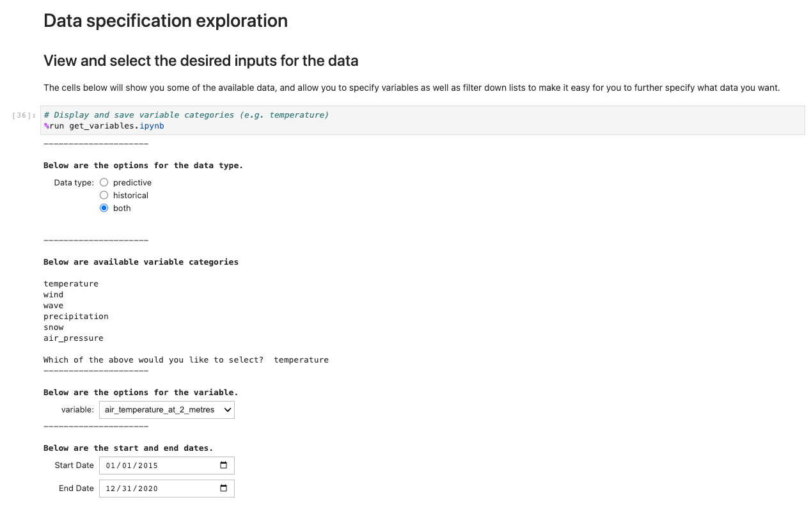Click the year 2020 in End Date
811x509 pixels.
tap(147, 489)
